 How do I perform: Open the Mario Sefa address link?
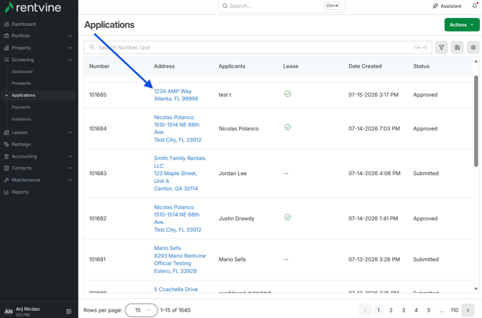pos(180,259)
